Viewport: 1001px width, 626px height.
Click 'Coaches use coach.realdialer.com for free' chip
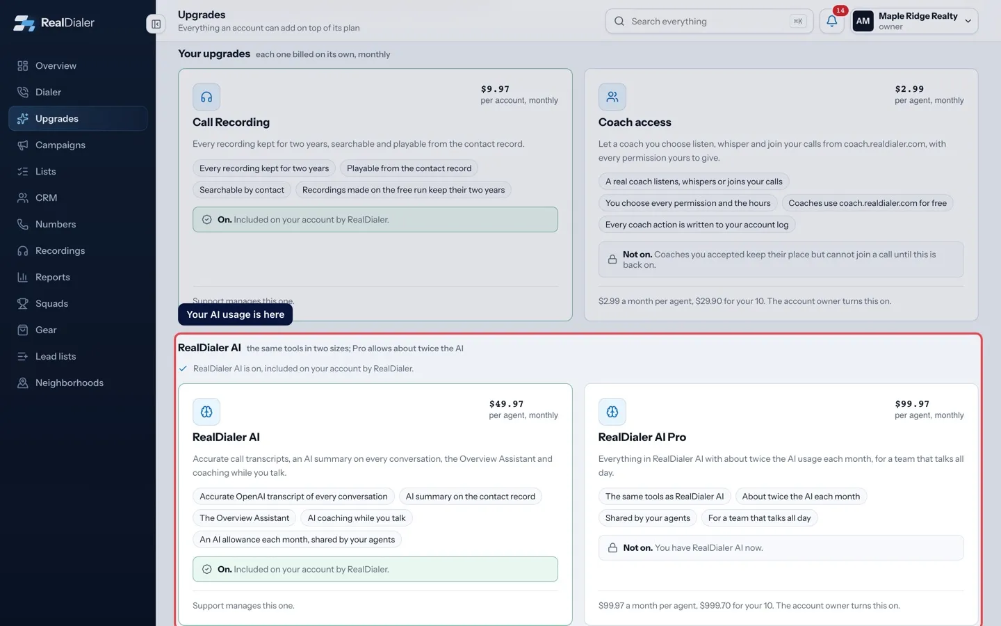click(x=868, y=203)
